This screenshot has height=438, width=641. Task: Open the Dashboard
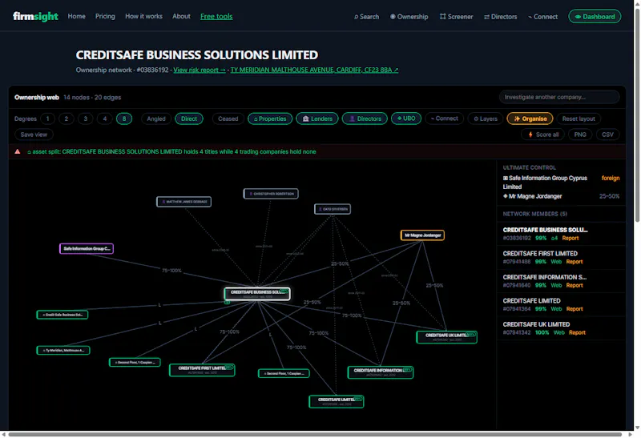[x=595, y=17]
